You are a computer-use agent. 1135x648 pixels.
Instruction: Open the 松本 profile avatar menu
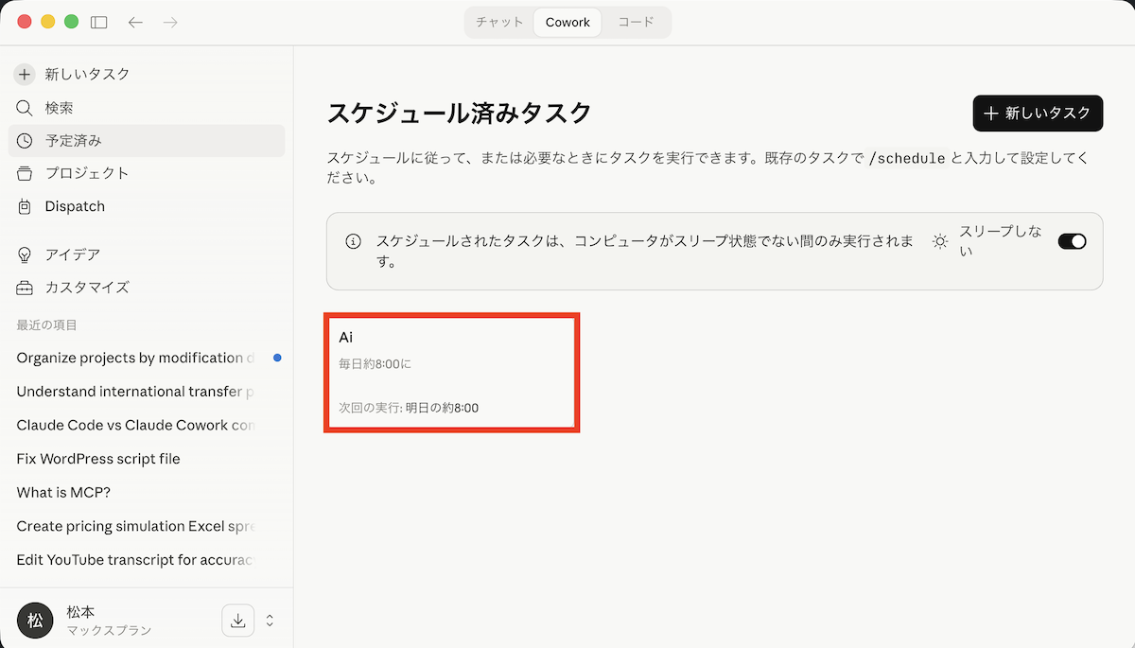pos(35,621)
